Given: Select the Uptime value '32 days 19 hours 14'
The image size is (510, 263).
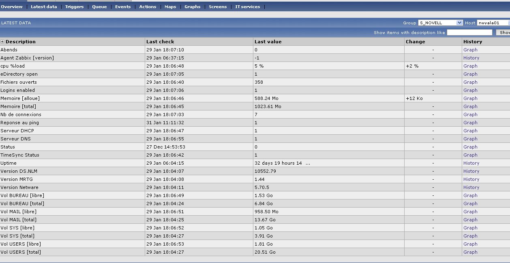Looking at the screenshot, I should [x=278, y=163].
